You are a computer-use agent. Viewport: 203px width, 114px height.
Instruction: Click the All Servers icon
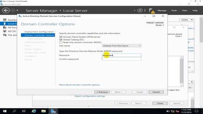pyautogui.click(x=5, y=28)
